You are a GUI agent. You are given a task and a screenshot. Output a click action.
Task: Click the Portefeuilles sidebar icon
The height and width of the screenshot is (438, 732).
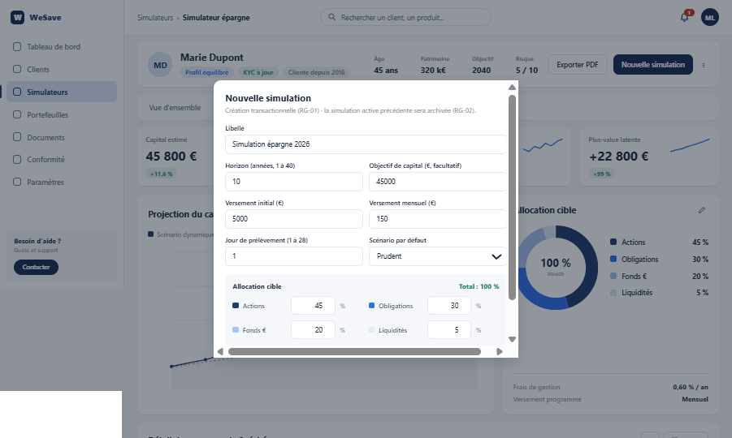(17, 114)
